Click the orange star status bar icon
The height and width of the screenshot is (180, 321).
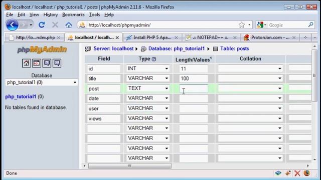pyautogui.click(x=288, y=173)
